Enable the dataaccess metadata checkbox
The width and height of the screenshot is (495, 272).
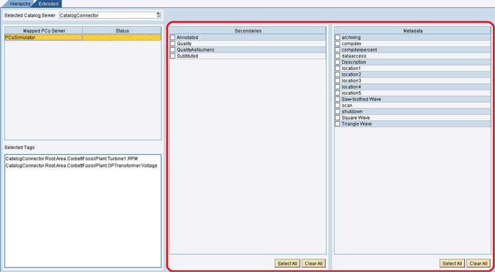coord(338,57)
